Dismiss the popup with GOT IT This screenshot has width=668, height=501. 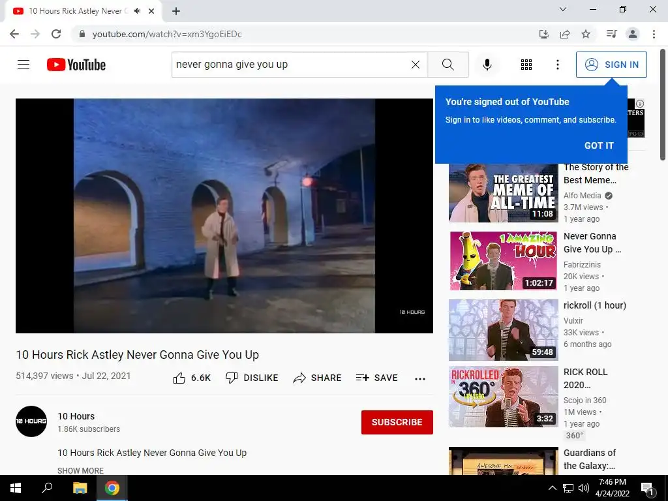pyautogui.click(x=599, y=145)
